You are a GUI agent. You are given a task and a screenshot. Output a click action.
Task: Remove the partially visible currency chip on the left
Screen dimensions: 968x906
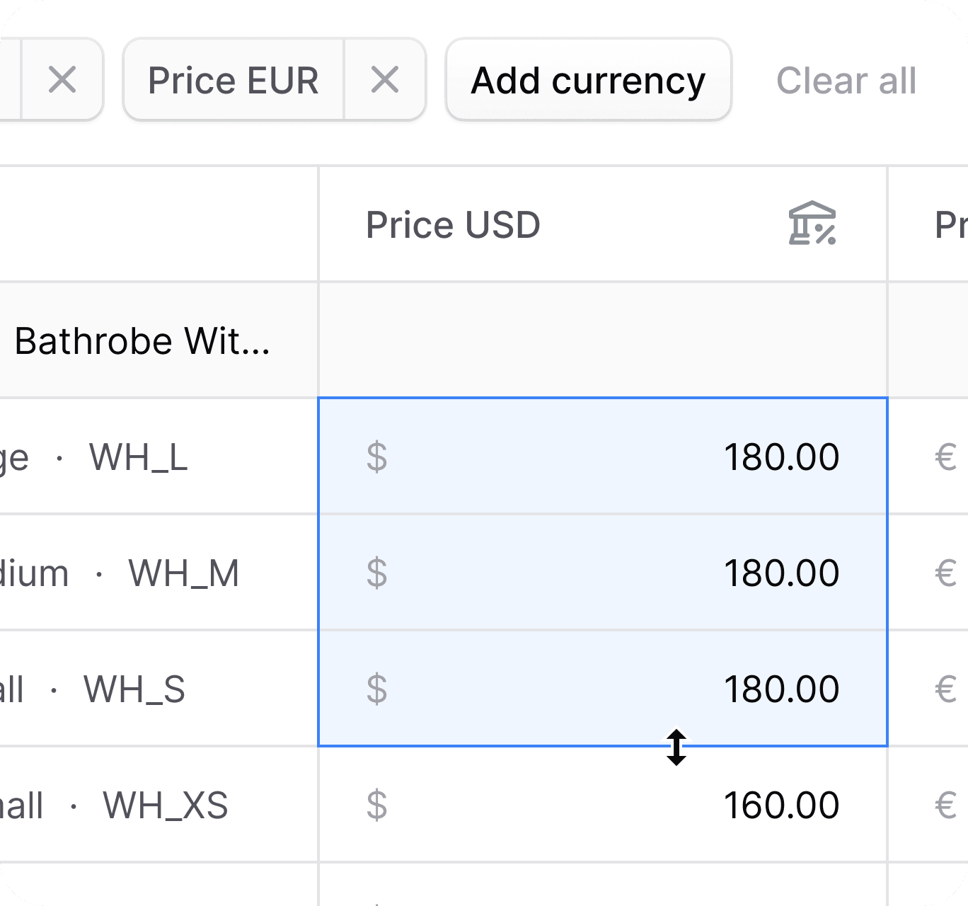62,80
